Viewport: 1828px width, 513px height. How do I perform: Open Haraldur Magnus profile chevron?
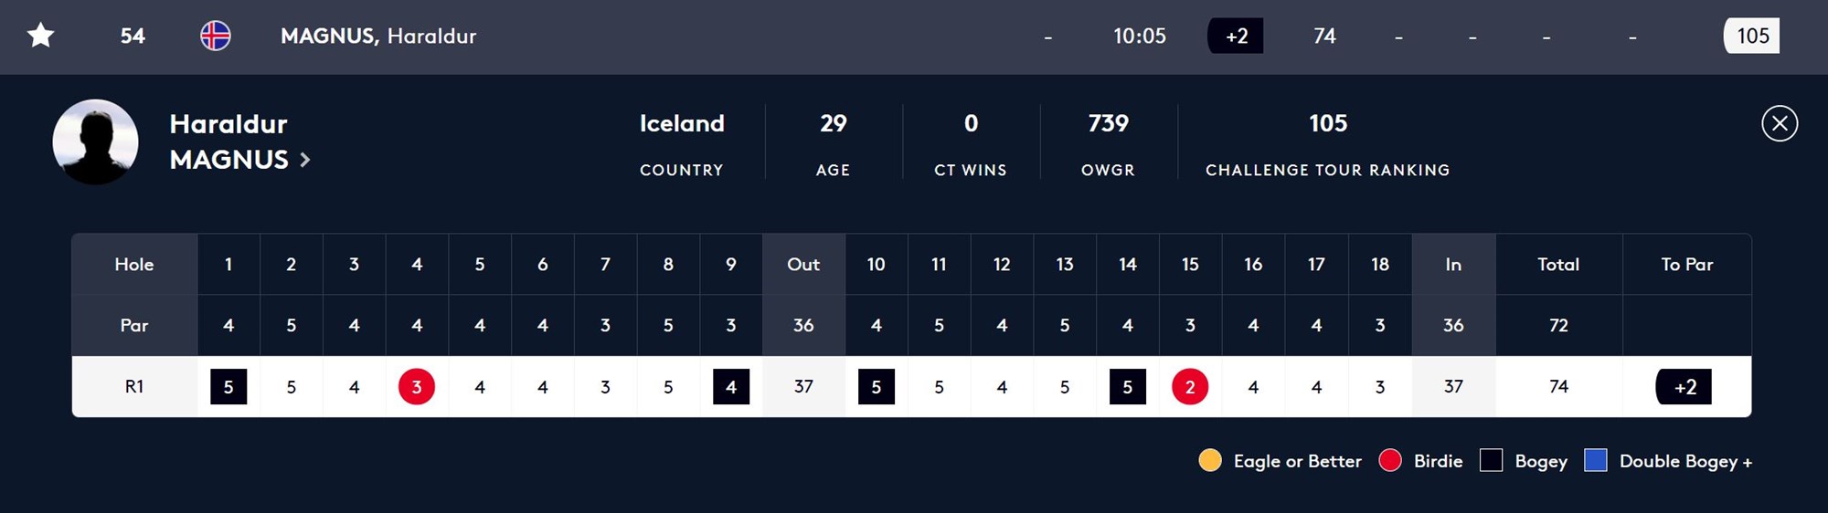click(x=305, y=160)
